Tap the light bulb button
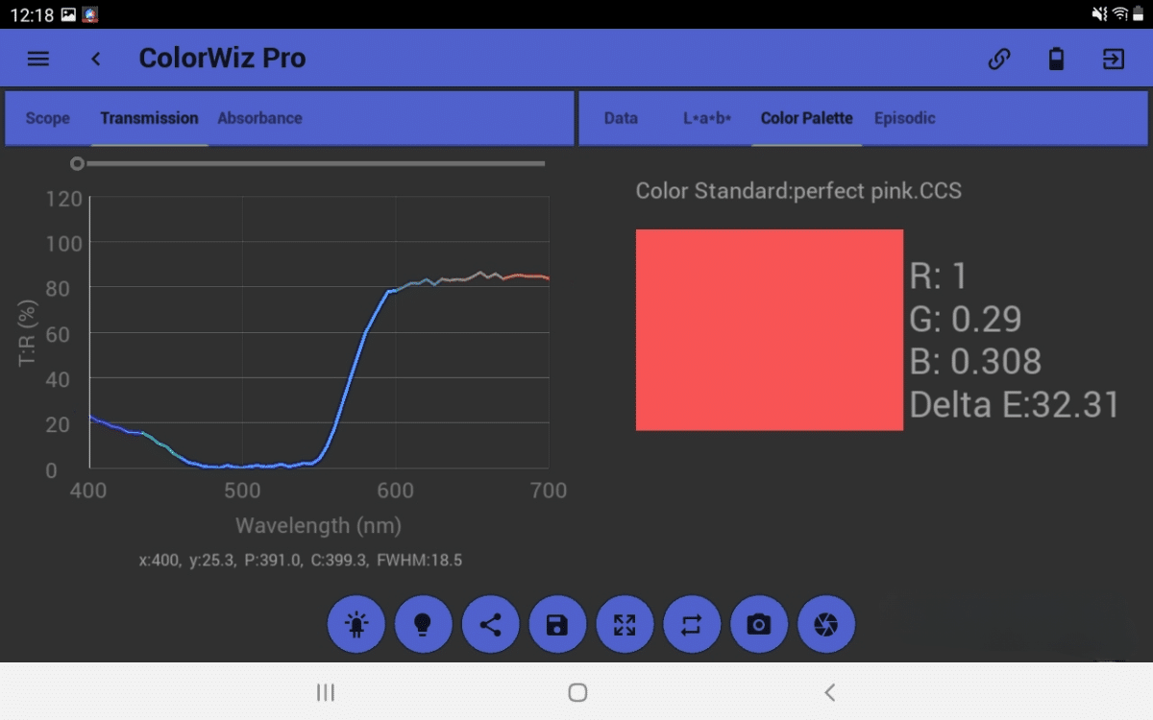Screen dimensions: 1153x720 click(x=423, y=625)
